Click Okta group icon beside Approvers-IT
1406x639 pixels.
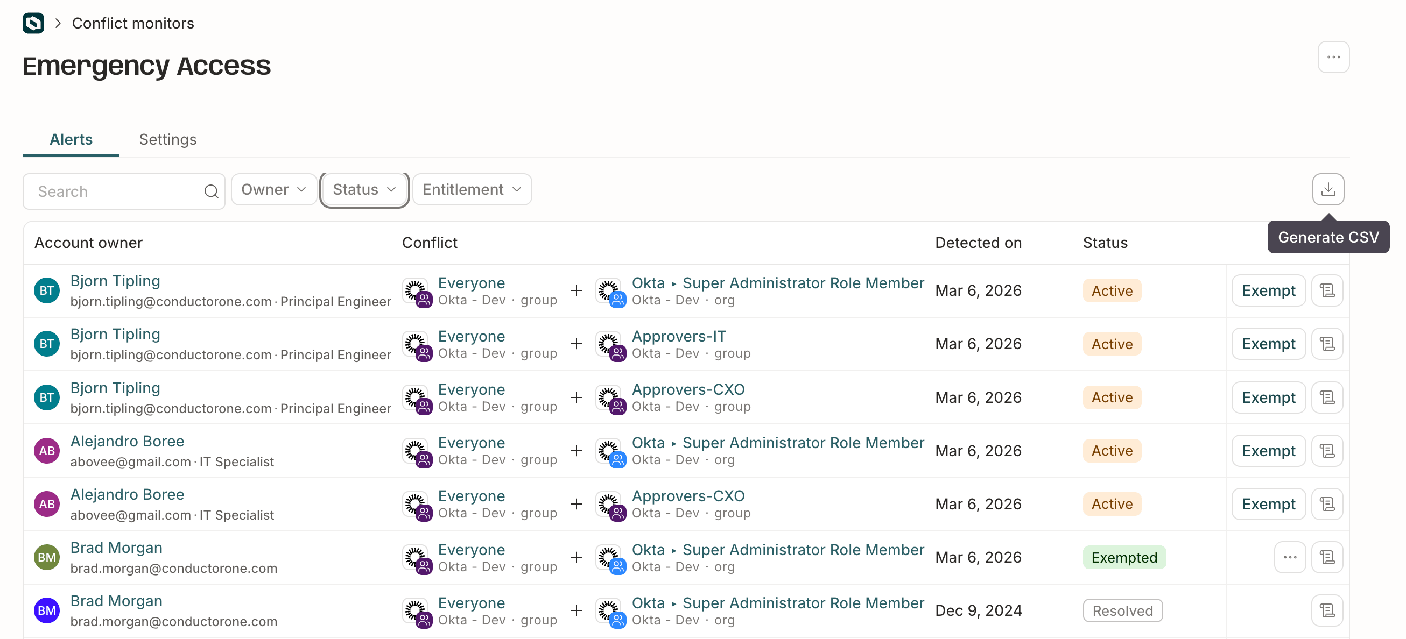(x=611, y=346)
